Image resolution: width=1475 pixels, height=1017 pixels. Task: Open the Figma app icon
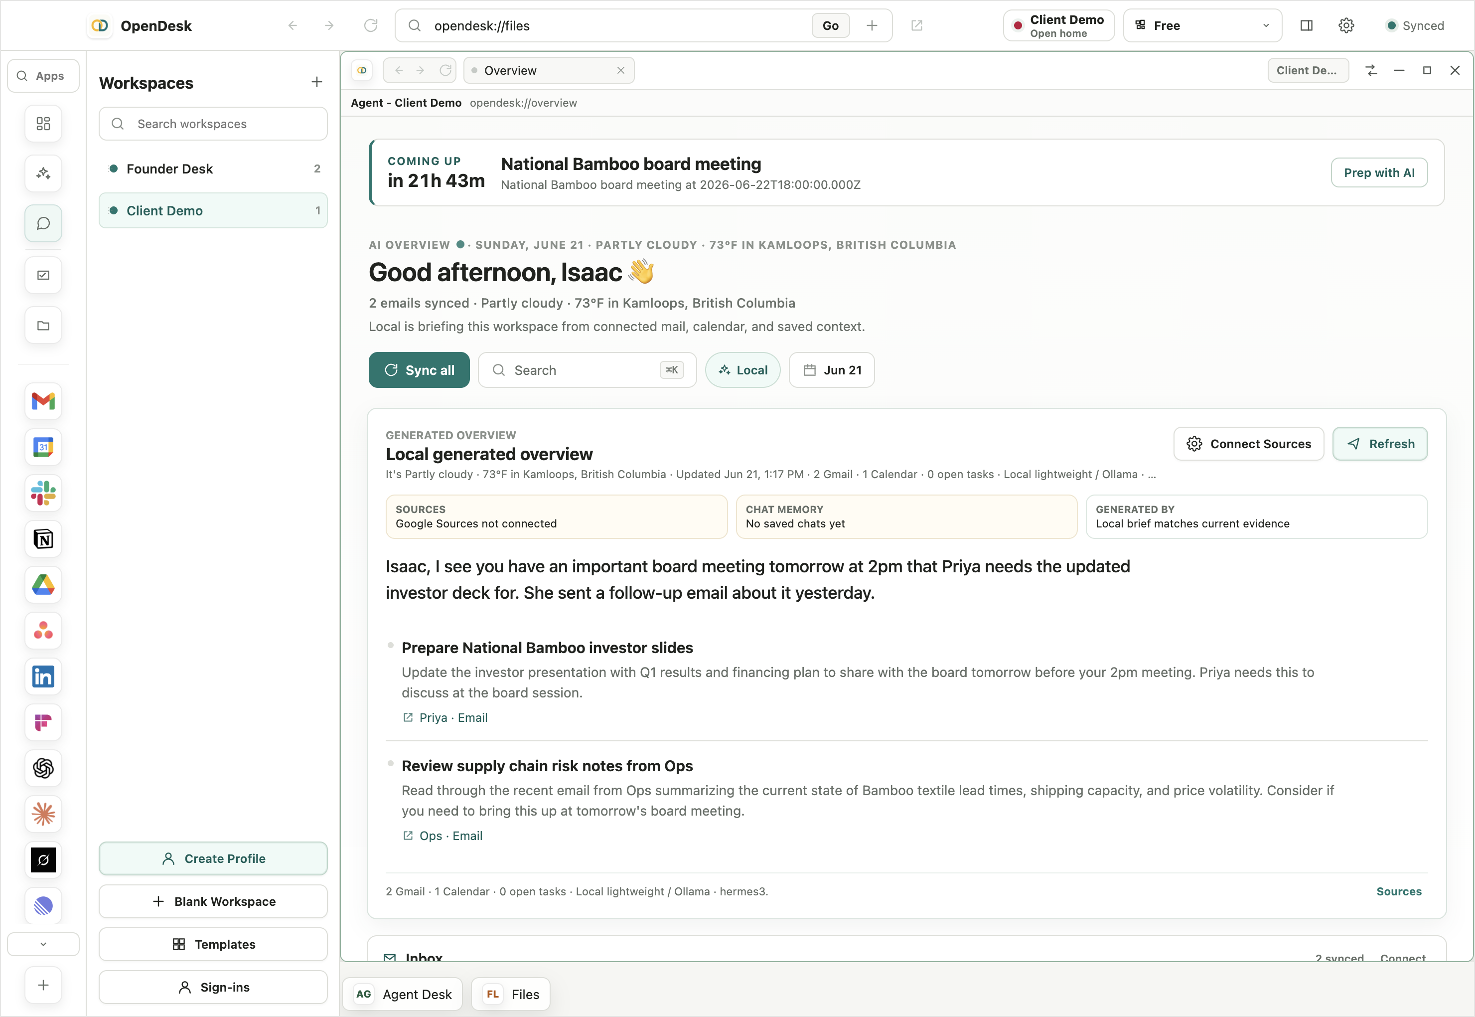(43, 722)
